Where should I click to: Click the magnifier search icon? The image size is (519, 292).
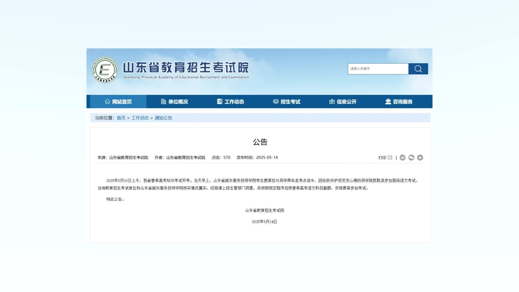(418, 69)
